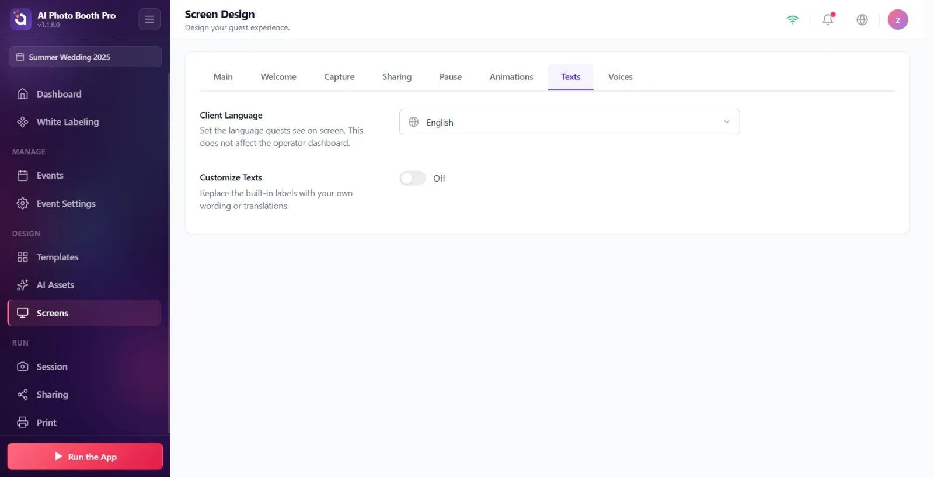Open the user avatar menu
Viewport: 934px width, 477px height.
[x=898, y=19]
